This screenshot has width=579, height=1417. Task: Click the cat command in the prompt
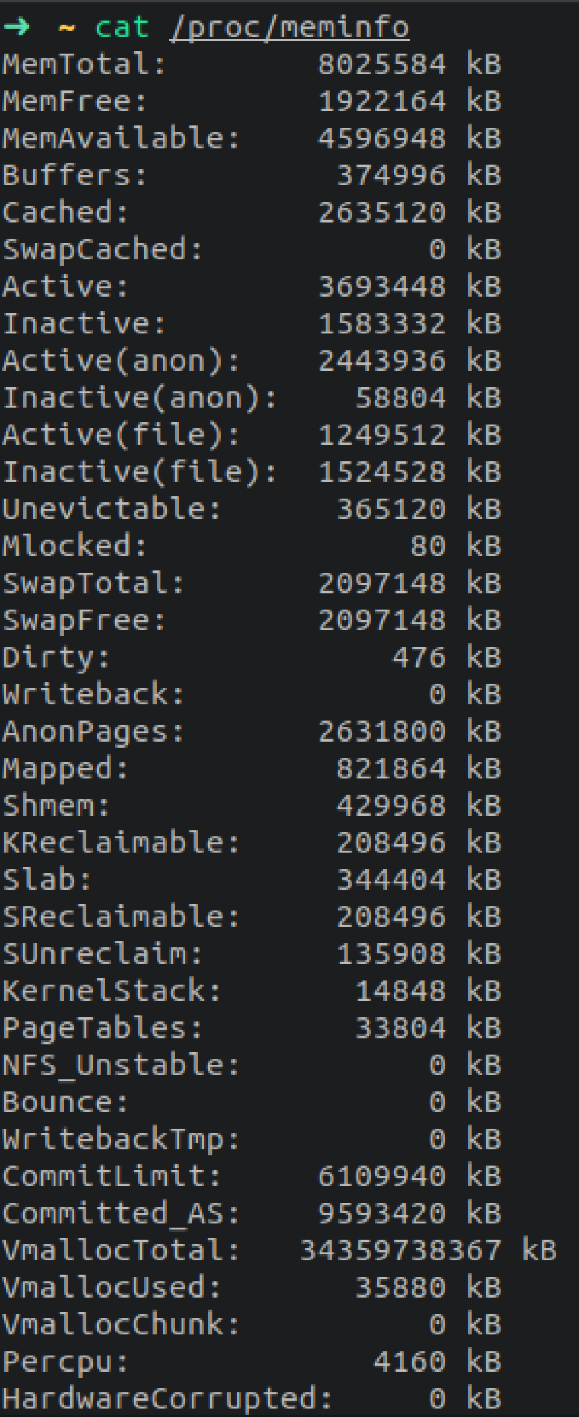coord(122,28)
